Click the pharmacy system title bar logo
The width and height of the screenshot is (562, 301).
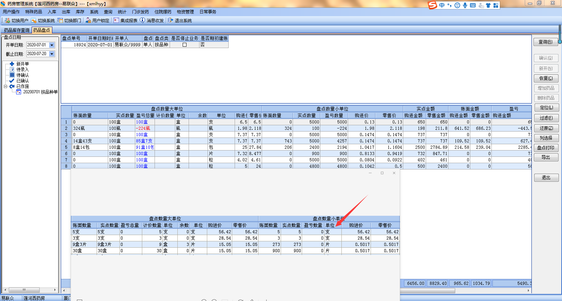click(x=3, y=4)
